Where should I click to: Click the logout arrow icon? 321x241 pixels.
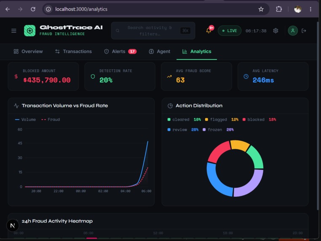point(304,31)
